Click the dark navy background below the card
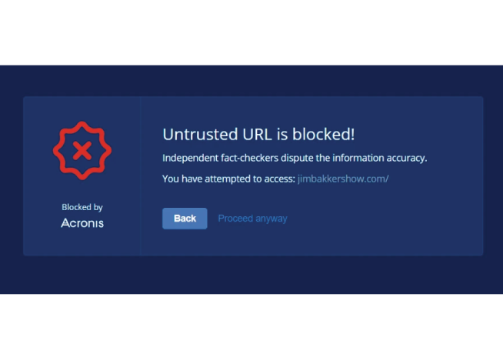 [251, 275]
